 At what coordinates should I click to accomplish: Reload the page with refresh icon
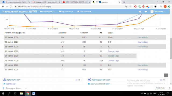click(x=11, y=6)
